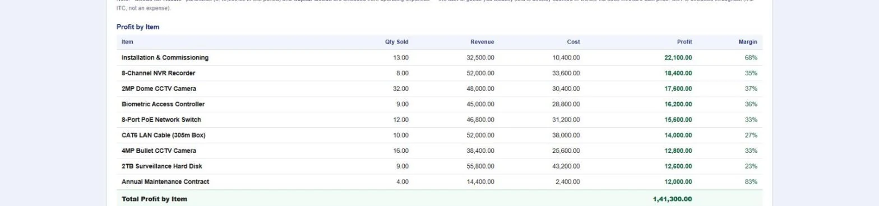Screen dimensions: 879x206
Task: Click the 36% margin for Biometric Access Controller
Action: tap(751, 104)
